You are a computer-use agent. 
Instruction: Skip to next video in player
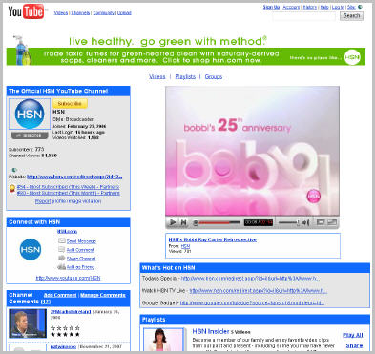(x=183, y=222)
